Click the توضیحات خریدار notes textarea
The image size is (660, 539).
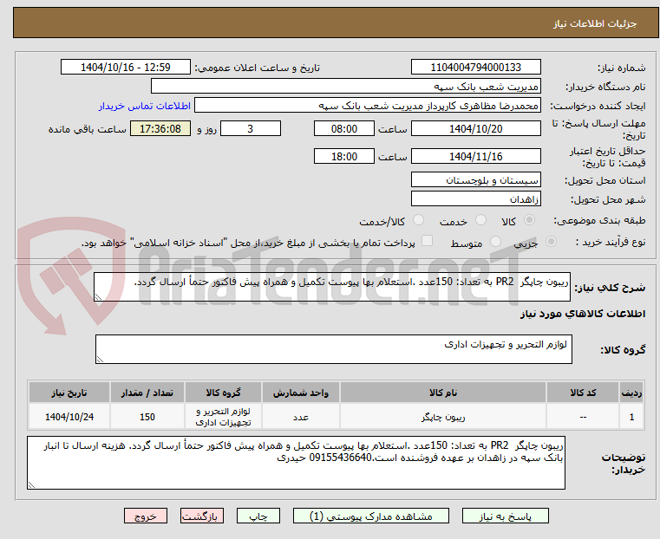coord(296,463)
